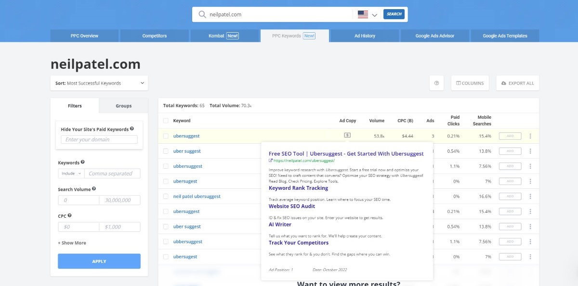Screen dimensions: 578x286
Task: Sort by the CPC (B) column header
Action: click(405, 121)
